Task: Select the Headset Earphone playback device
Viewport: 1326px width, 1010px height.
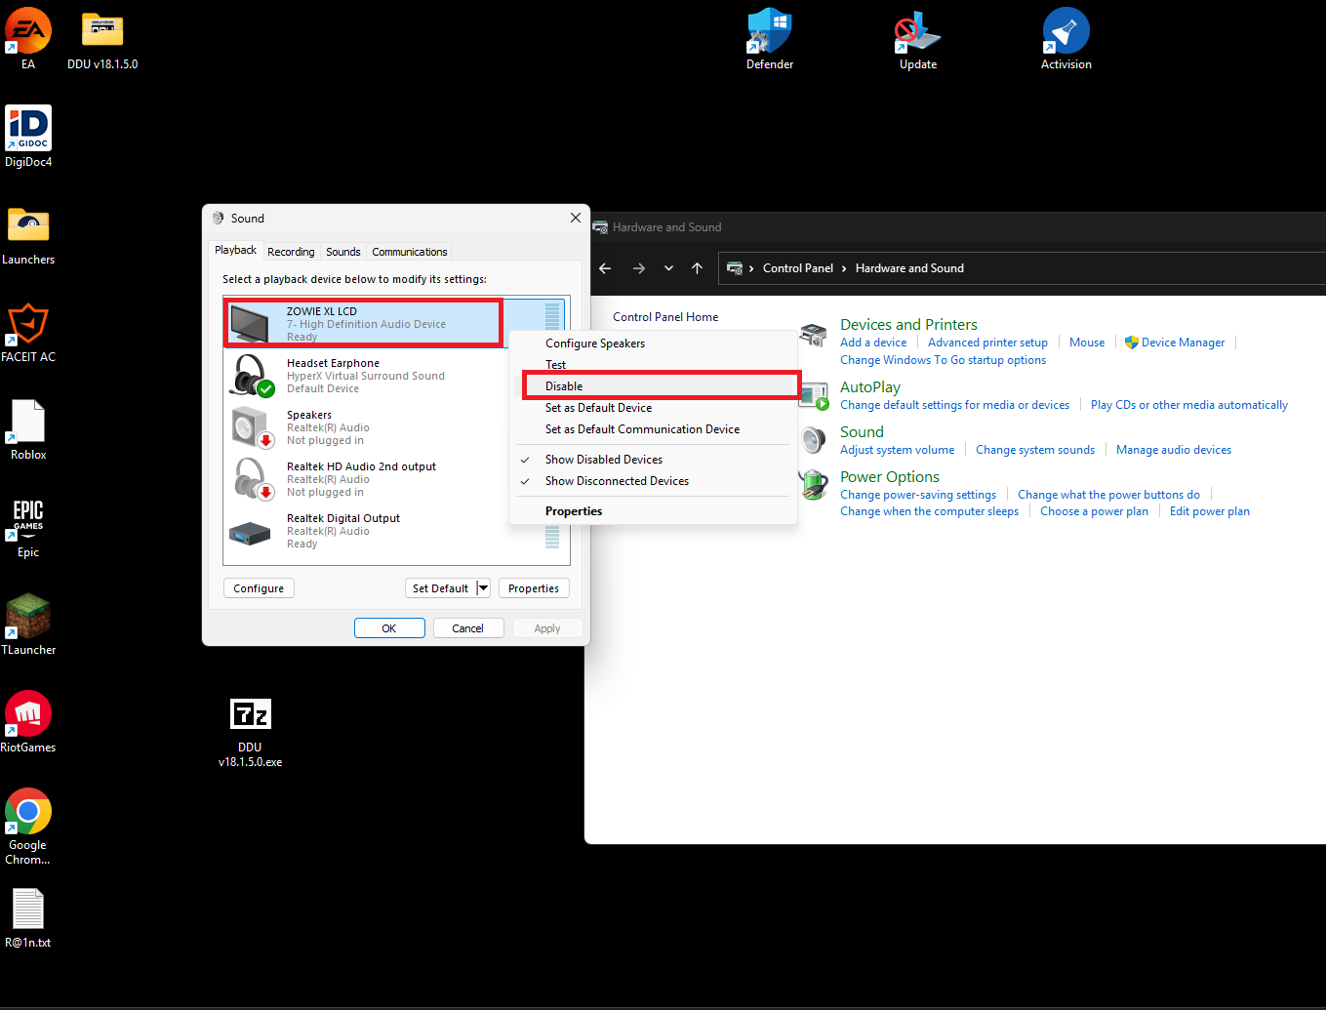Action: (394, 376)
